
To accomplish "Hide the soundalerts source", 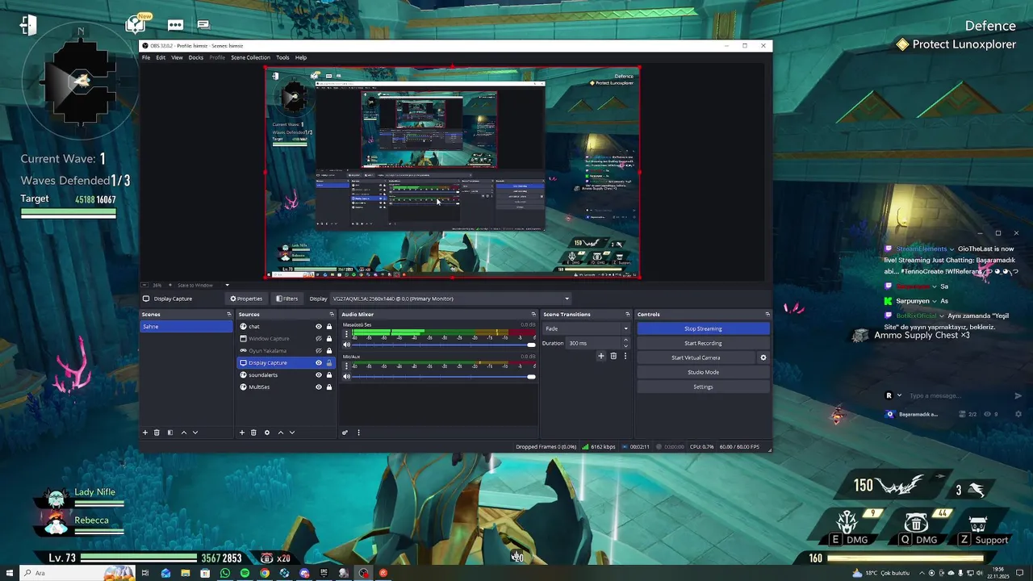I will (318, 375).
